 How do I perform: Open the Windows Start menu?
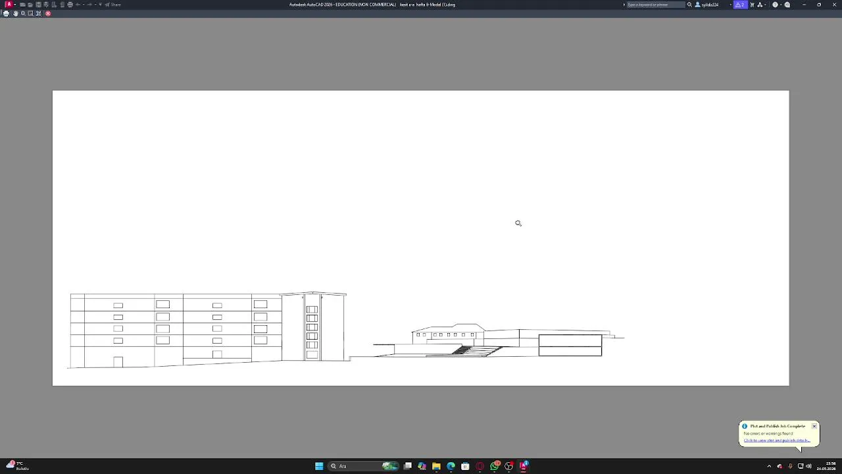coord(319,466)
